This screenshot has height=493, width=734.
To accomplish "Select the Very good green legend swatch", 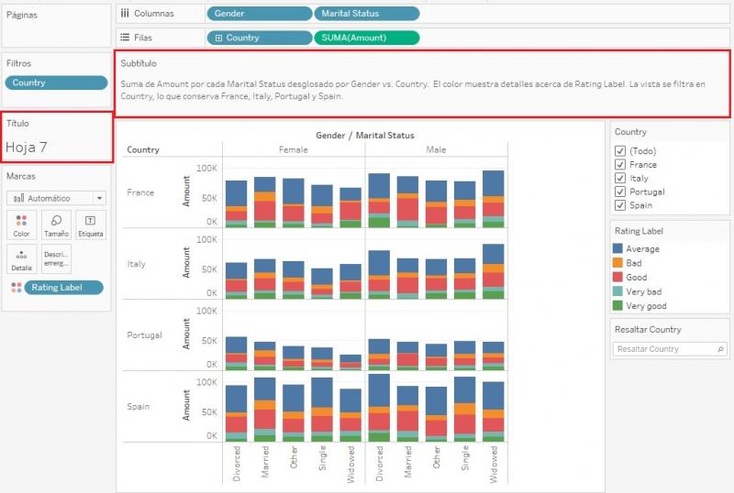I will click(618, 305).
